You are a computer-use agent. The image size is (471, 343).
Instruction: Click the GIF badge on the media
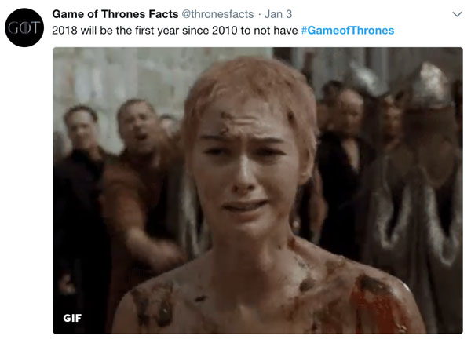pos(72,318)
